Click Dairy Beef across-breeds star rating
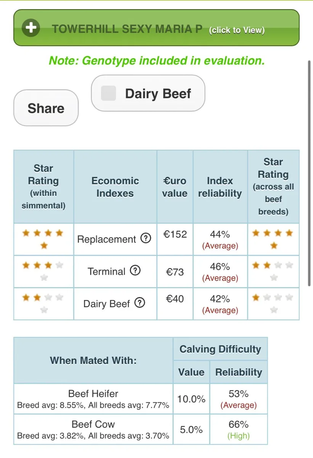The width and height of the screenshot is (313, 458). (x=273, y=303)
